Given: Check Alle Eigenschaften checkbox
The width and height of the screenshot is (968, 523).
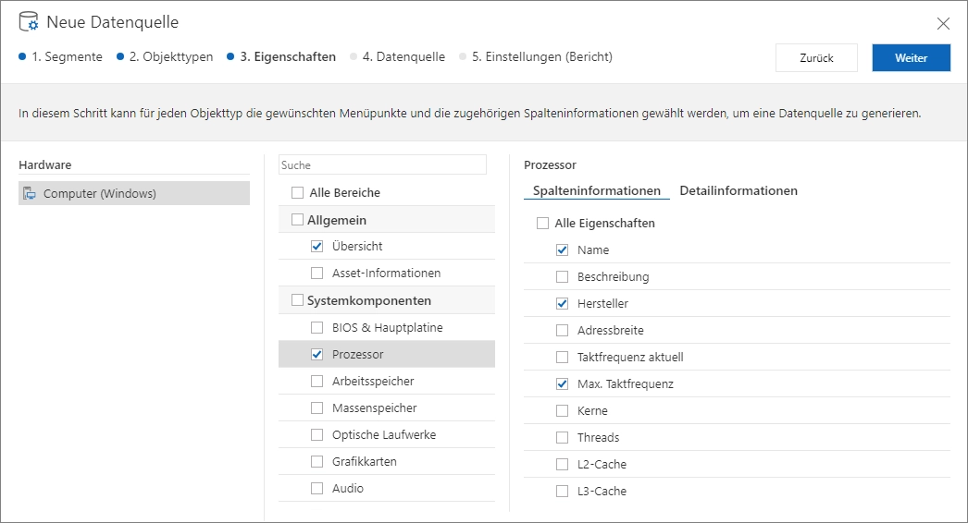Looking at the screenshot, I should point(542,224).
